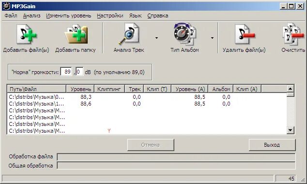The width and height of the screenshot is (307, 184).
Task: Click the Добавить файл(ы) toolbar icon
Action: tap(27, 34)
